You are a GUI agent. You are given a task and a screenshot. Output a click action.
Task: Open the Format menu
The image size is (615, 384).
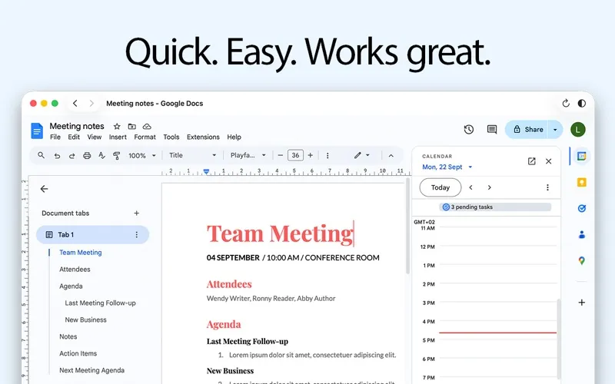coord(145,137)
